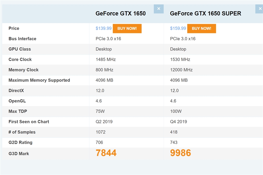Screen dimensions: 263x175
Task: Click BUY NOW for the GTX 1650 SUPER
Action: pyautogui.click(x=201, y=28)
